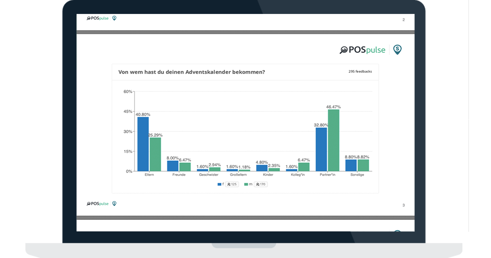Click the 'Partner*in' axis label

tap(327, 175)
